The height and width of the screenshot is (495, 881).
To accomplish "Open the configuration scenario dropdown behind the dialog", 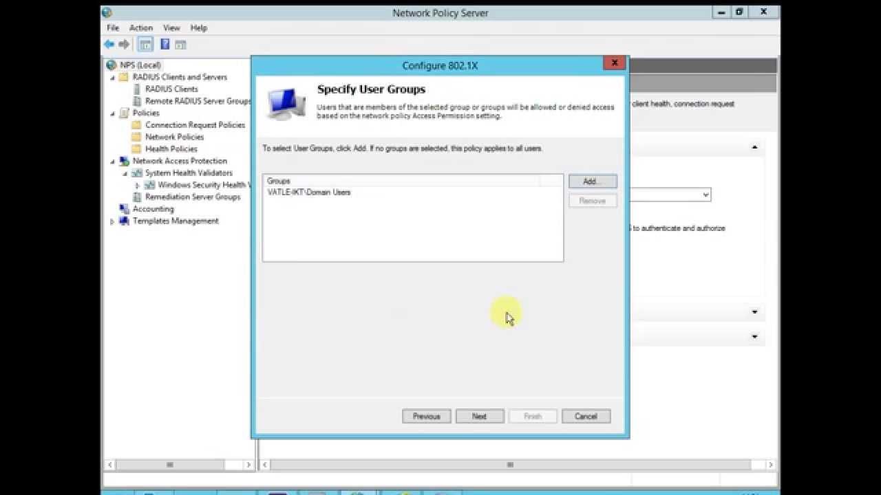I will [705, 195].
